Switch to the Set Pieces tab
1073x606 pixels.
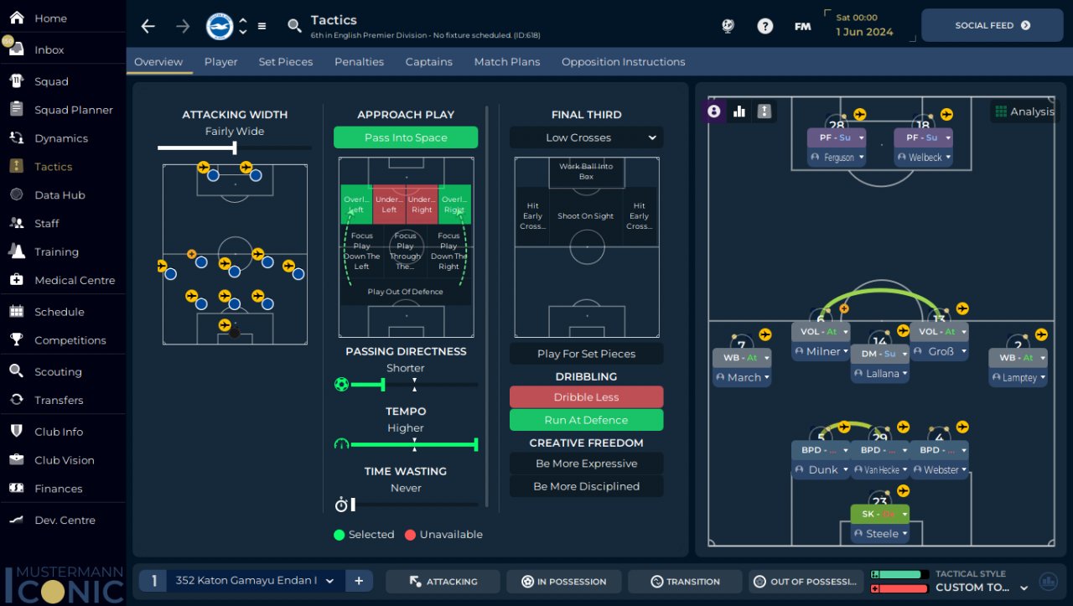[x=286, y=62]
